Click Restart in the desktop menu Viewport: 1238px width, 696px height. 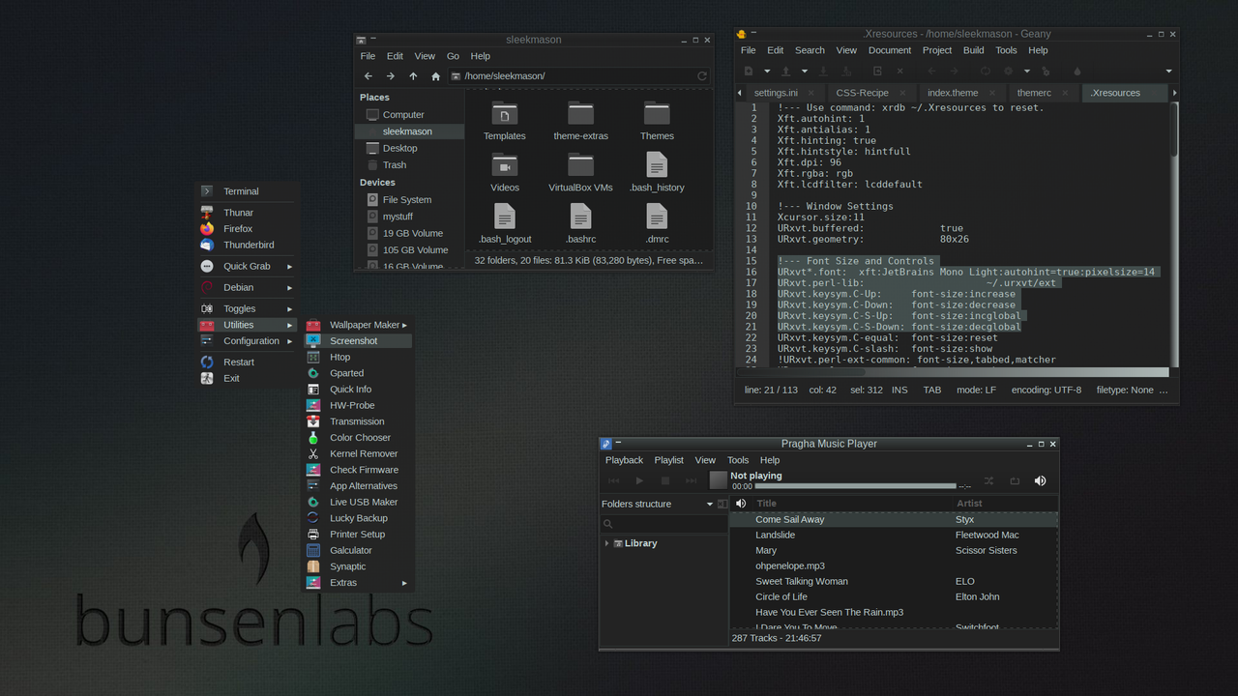pyautogui.click(x=247, y=362)
